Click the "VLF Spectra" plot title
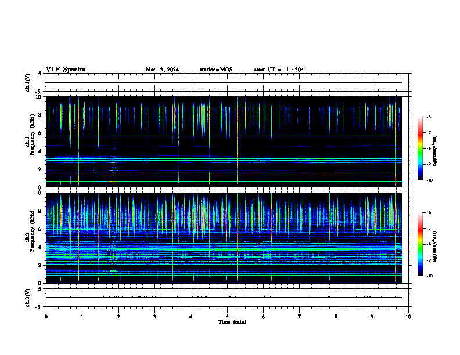The height and width of the screenshot is (355, 460). click(x=66, y=70)
